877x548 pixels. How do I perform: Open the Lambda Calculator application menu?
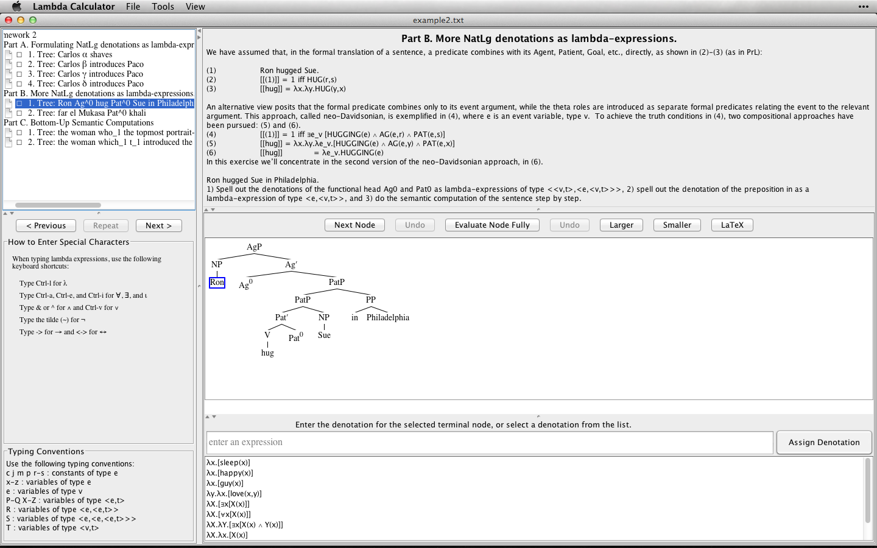pos(74,6)
